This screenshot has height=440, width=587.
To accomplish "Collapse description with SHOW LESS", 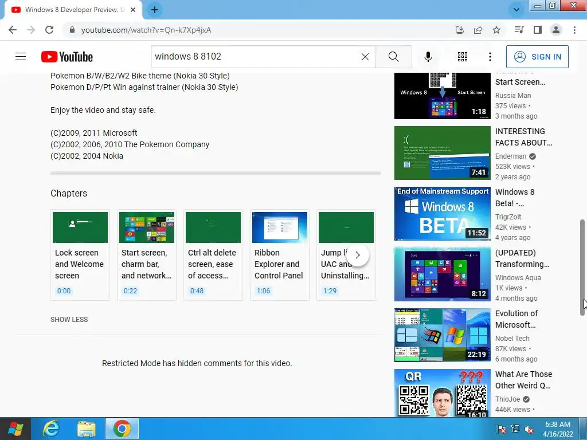I will (69, 320).
